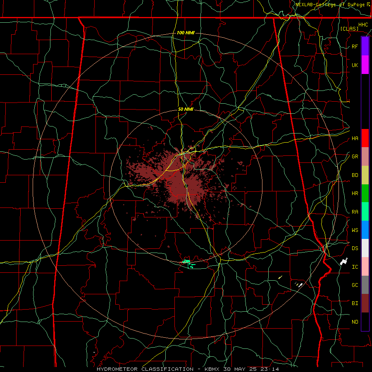Viewport: 372px width, 372px height.
Task: Click the 'WS' legend label
Action: (x=355, y=230)
